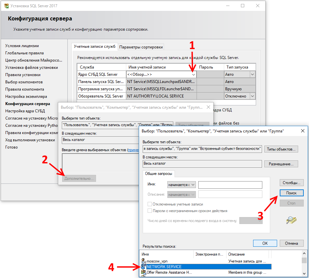This screenshot has height=278, width=309.
Task: Click NT AUTHORITY\LOCAL SERVICE account cell
Action: click(x=161, y=96)
